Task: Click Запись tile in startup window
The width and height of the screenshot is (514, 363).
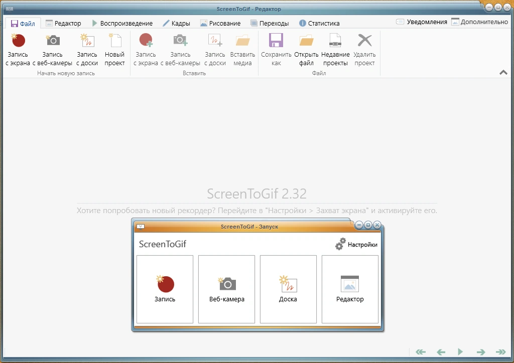Action: tap(165, 289)
